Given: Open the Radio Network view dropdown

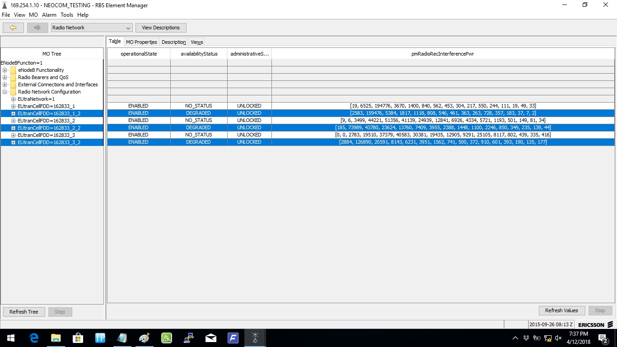Looking at the screenshot, I should [x=92, y=28].
